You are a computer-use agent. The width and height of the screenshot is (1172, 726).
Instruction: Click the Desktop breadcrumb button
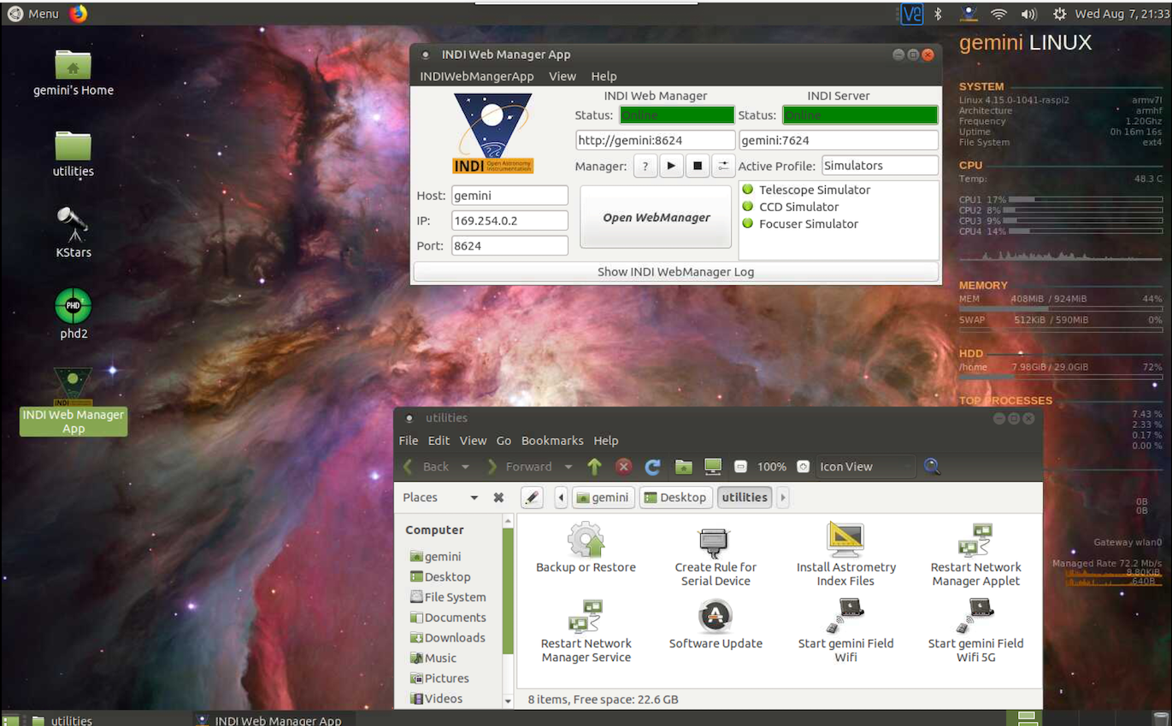point(675,497)
